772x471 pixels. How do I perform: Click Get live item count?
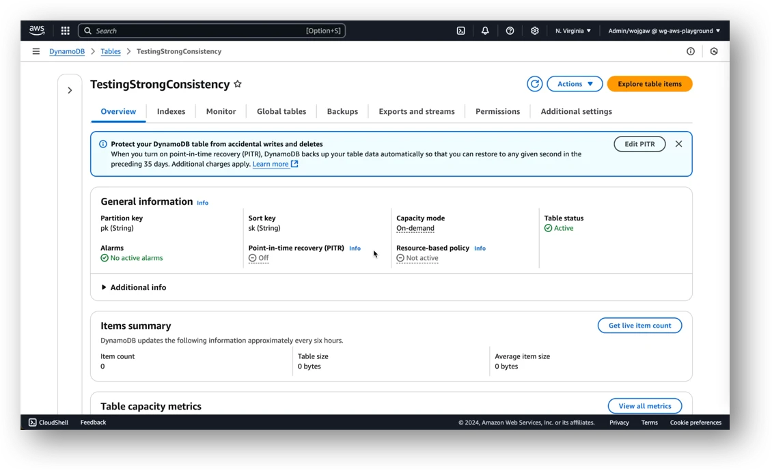639,326
